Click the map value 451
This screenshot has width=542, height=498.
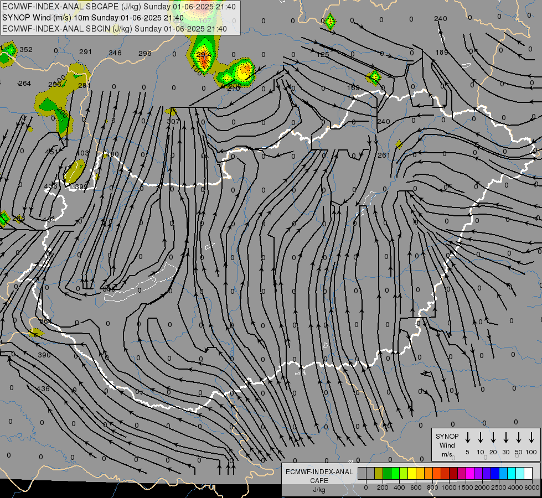52,152
